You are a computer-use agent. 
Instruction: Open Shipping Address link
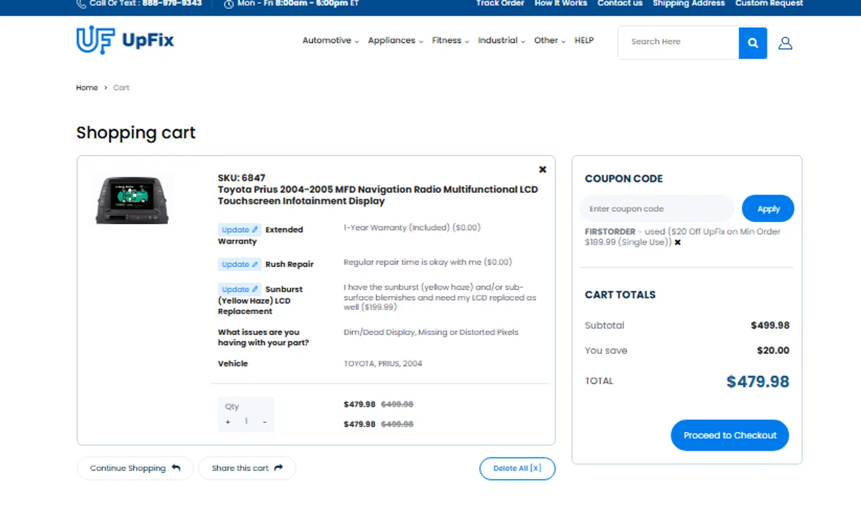[688, 3]
